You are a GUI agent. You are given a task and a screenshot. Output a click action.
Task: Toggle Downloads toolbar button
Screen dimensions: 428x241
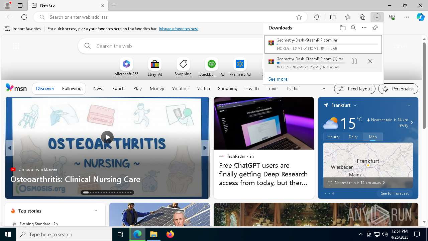point(377,17)
